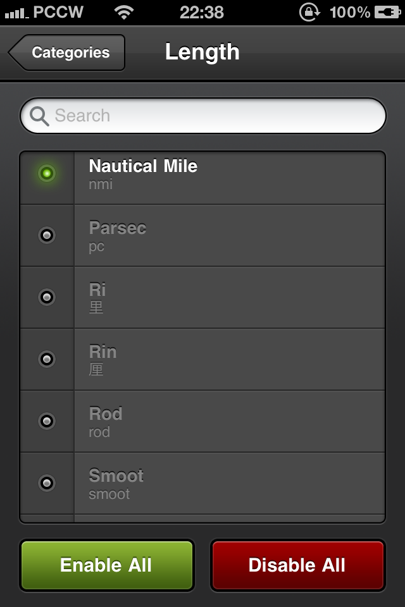Viewport: 405px width, 607px height.
Task: Turn on the Rod unit indicator
Action: (x=47, y=421)
